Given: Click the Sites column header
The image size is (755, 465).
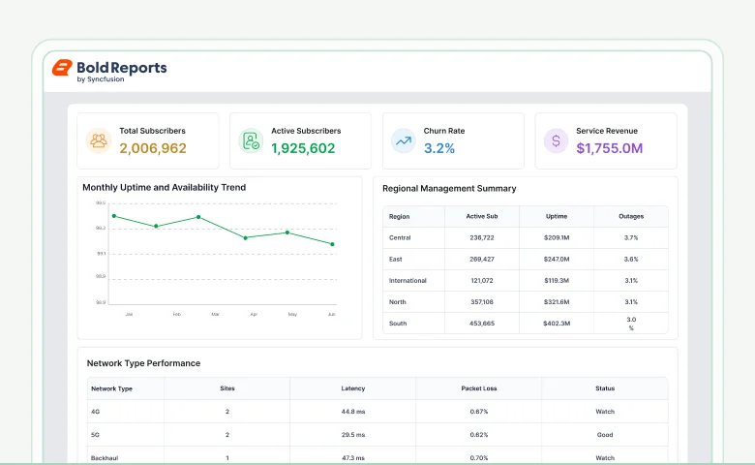Looking at the screenshot, I should point(227,388).
